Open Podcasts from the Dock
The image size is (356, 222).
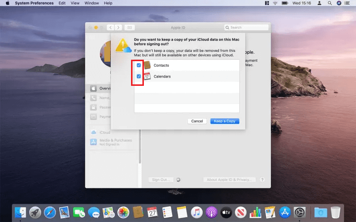[212, 213]
